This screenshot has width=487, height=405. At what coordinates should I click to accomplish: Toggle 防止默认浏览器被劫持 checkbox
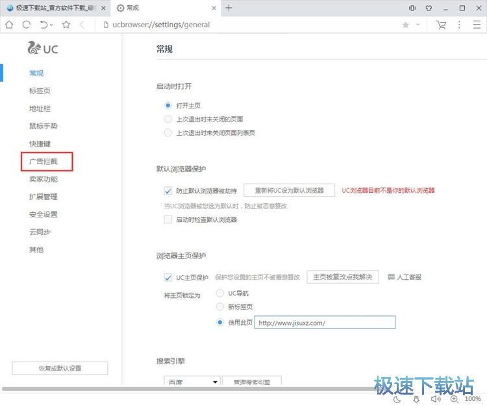coord(168,191)
